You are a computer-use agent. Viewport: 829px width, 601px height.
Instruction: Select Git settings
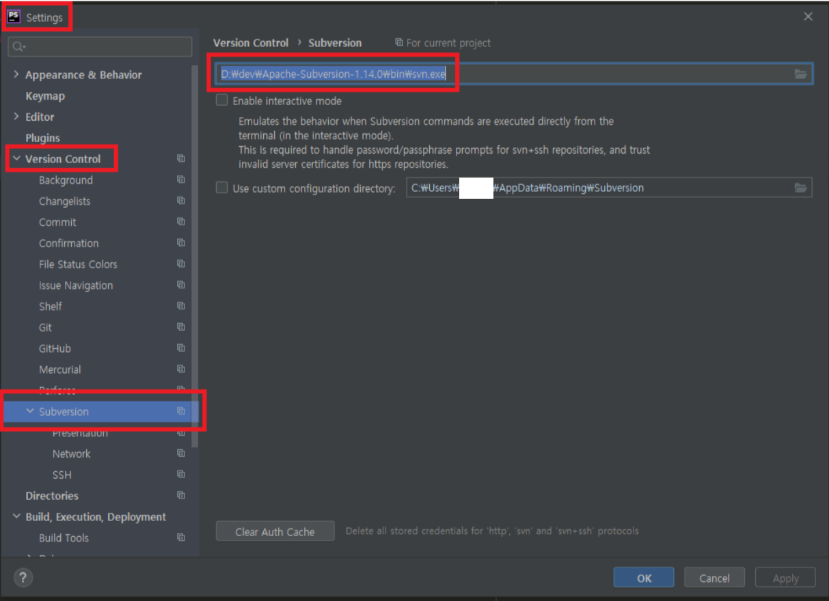coord(45,328)
